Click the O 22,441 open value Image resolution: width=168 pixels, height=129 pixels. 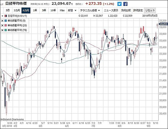tap(83, 16)
